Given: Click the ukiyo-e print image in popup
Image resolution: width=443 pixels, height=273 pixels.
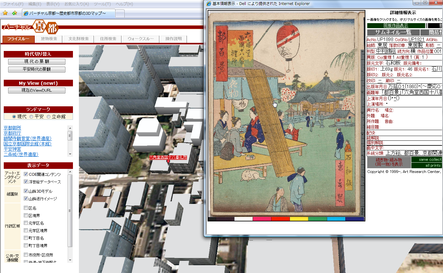Looking at the screenshot, I should point(286,116).
